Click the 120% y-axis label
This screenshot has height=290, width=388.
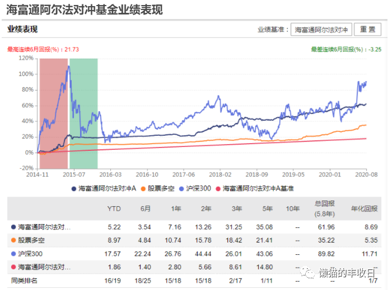click(26, 58)
